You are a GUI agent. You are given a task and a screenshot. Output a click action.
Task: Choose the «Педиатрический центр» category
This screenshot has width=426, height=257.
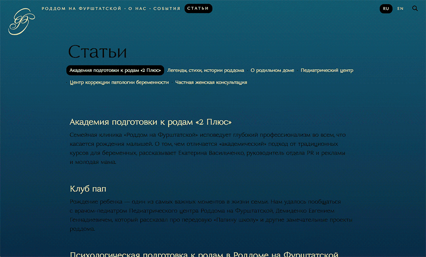(x=327, y=70)
